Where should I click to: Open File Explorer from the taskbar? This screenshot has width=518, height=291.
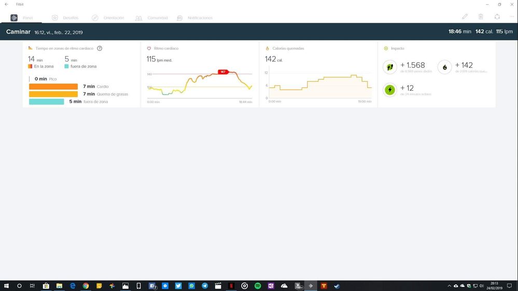point(59,286)
